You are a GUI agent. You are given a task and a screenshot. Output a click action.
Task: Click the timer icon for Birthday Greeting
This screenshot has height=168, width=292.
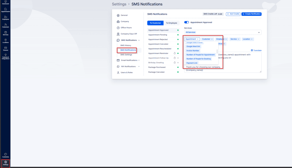point(175,63)
